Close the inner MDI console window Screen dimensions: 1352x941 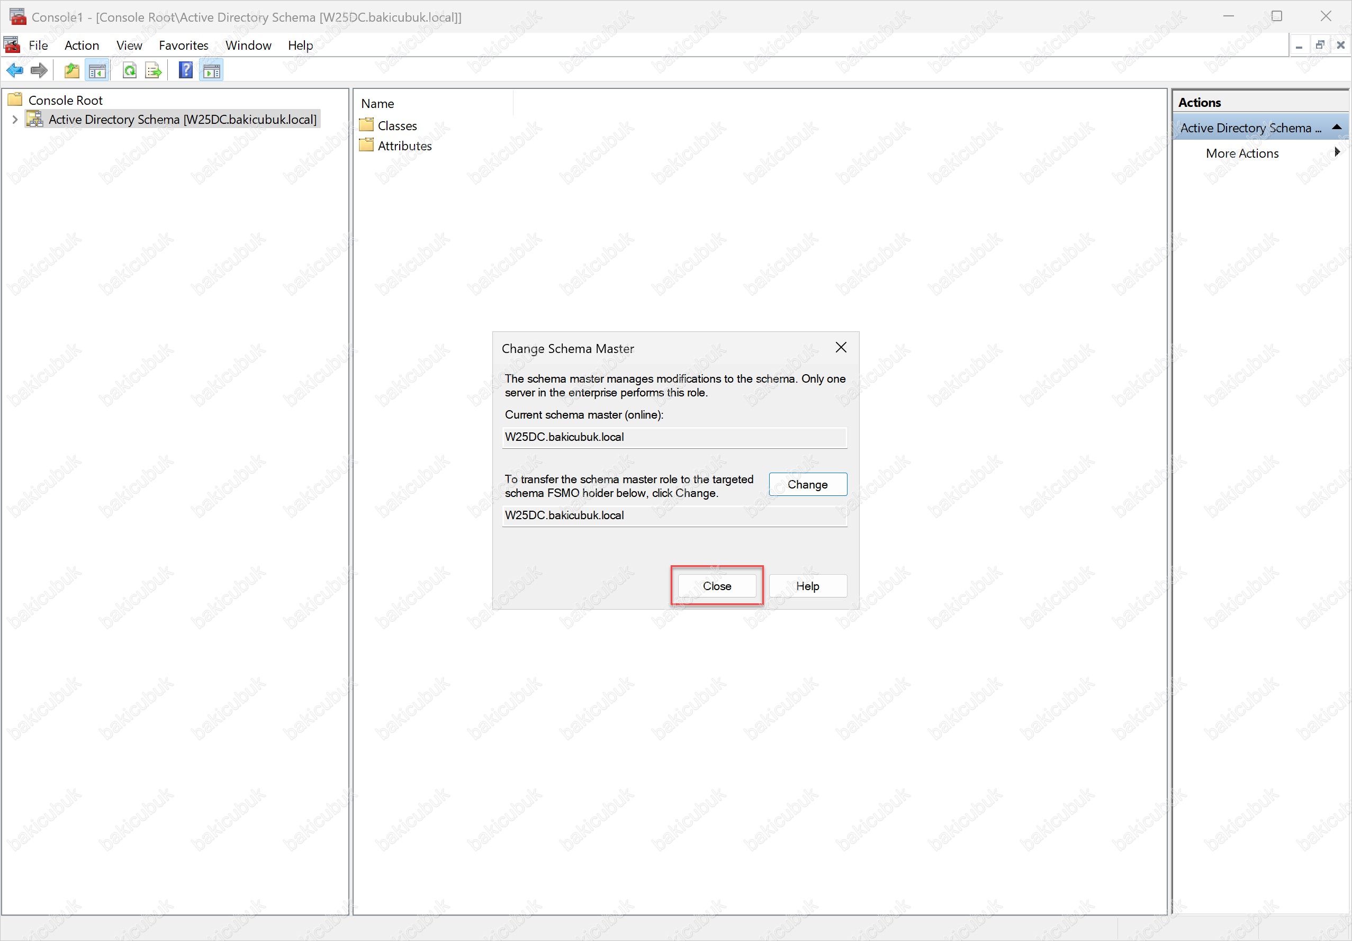[x=1341, y=46]
